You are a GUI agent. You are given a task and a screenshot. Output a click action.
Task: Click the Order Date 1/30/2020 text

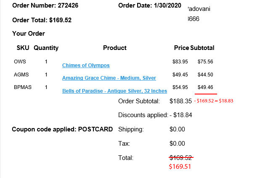149,6
